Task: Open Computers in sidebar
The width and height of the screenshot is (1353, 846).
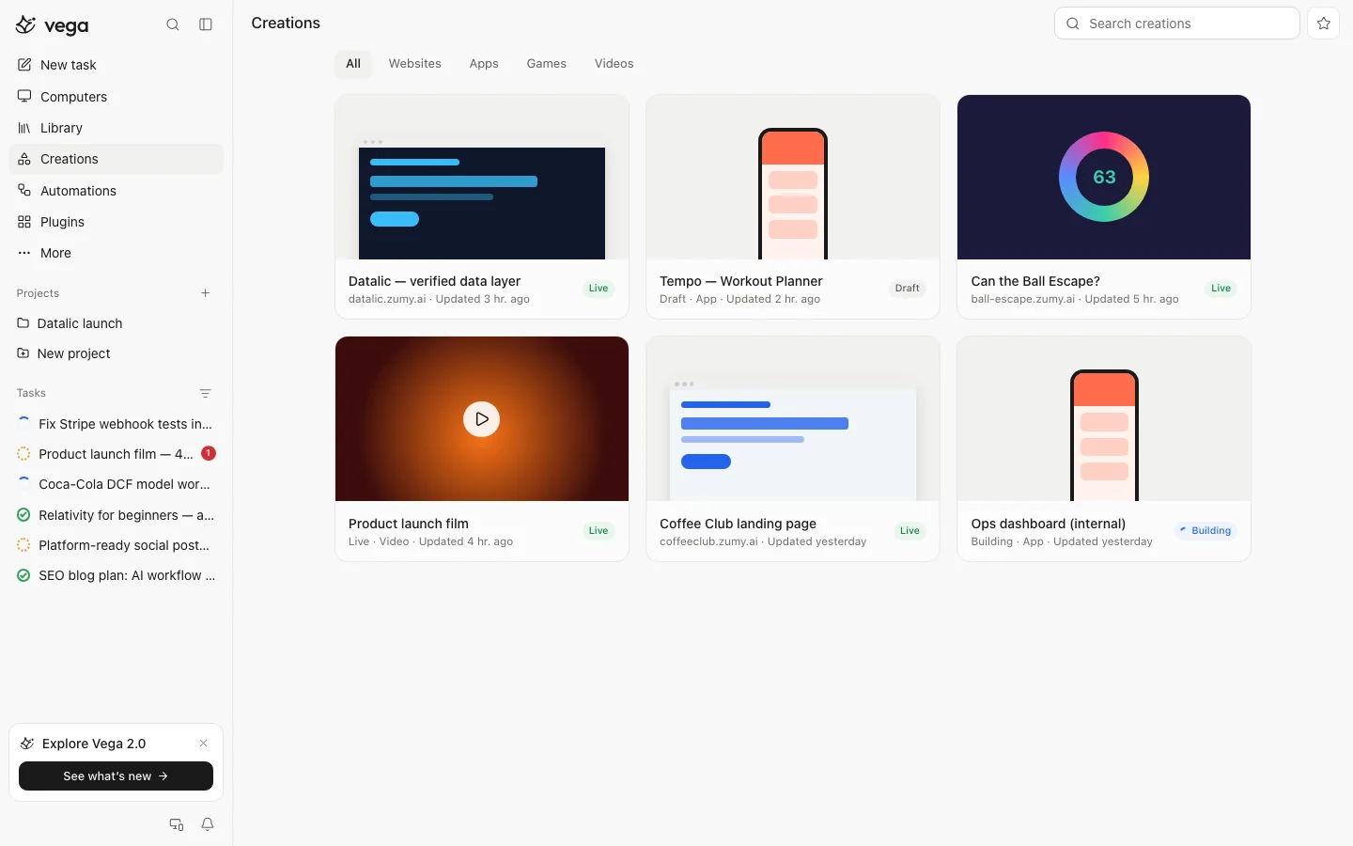Action: tap(116, 97)
